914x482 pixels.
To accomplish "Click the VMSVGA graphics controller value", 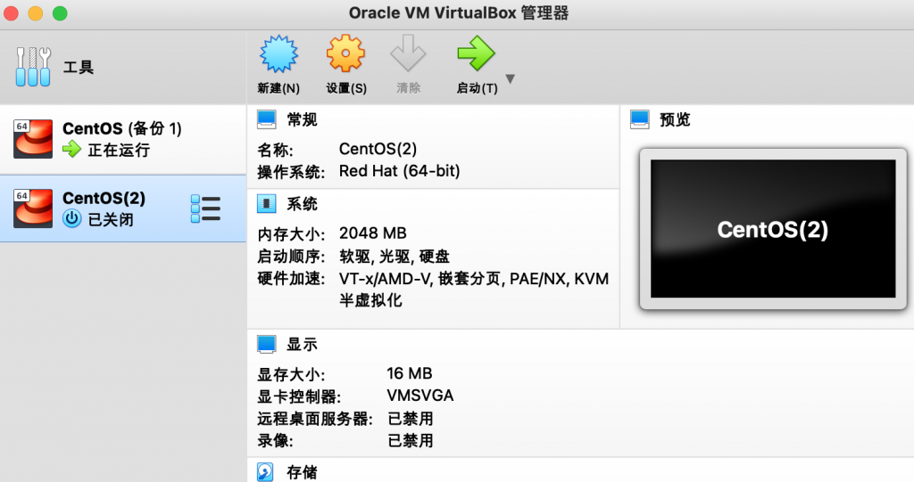I will [420, 396].
